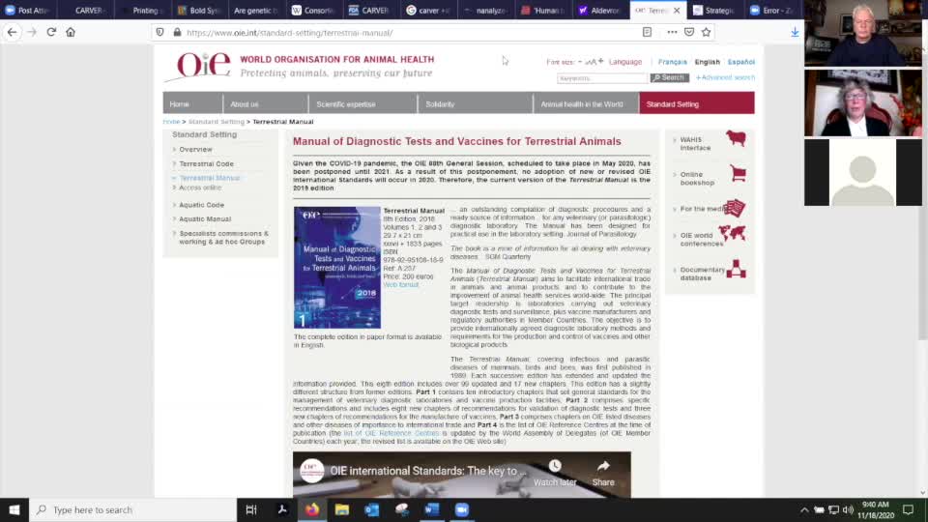This screenshot has height=522, width=928.
Task: Open Terrestrial Code in sidebar
Action: coord(206,164)
